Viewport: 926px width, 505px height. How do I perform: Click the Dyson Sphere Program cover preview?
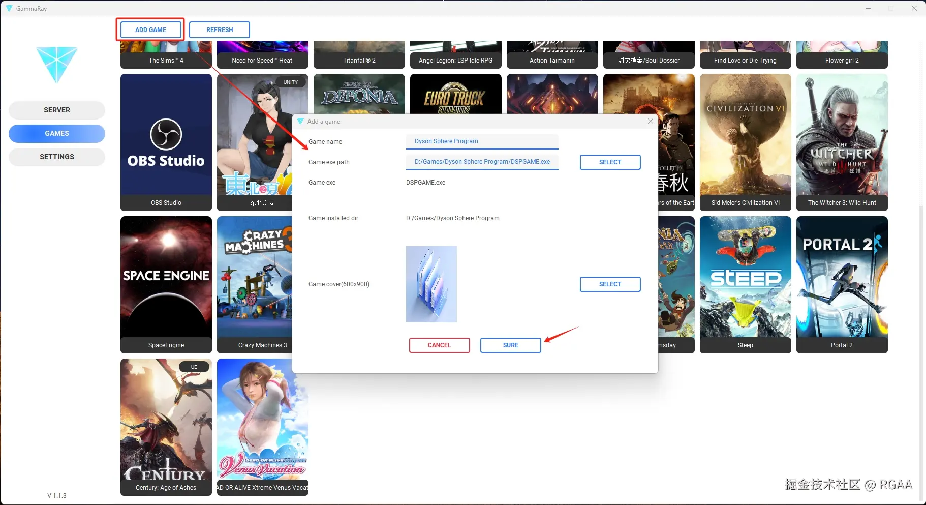(431, 284)
